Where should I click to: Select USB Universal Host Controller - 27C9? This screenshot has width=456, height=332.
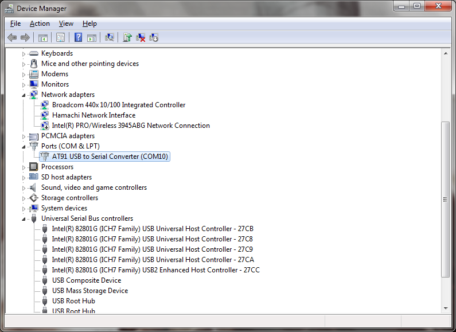(x=153, y=249)
